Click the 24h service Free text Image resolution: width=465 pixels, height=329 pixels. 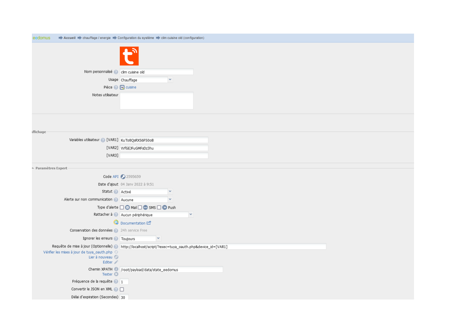[x=134, y=230]
